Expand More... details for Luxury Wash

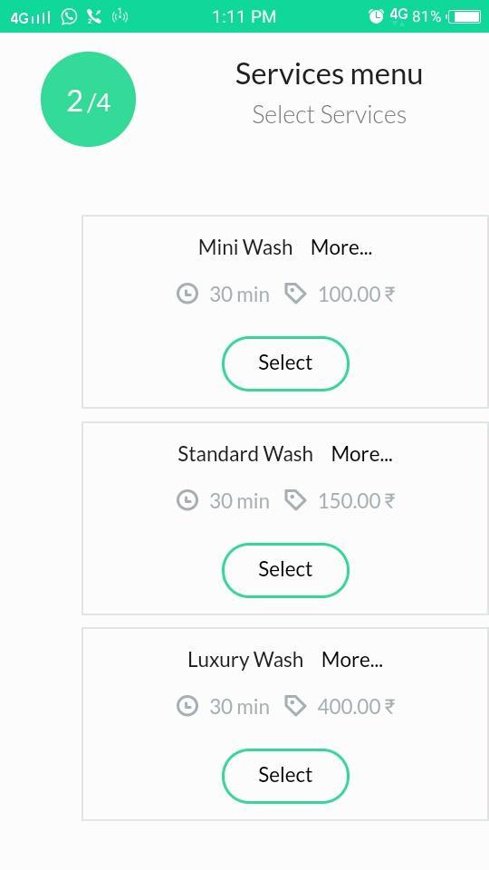[352, 660]
